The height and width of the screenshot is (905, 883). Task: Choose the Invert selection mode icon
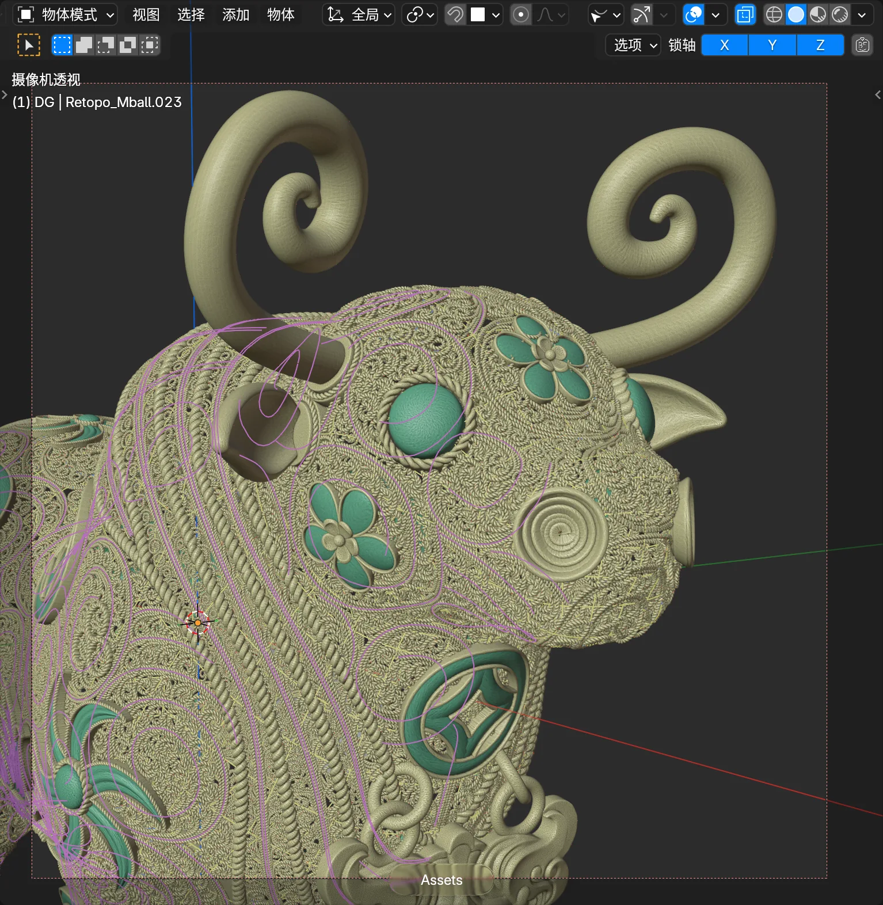(127, 45)
